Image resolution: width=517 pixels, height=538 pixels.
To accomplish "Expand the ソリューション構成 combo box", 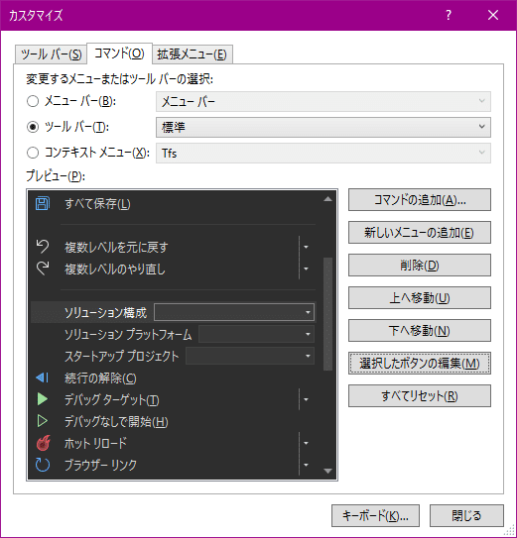I will tap(234, 312).
